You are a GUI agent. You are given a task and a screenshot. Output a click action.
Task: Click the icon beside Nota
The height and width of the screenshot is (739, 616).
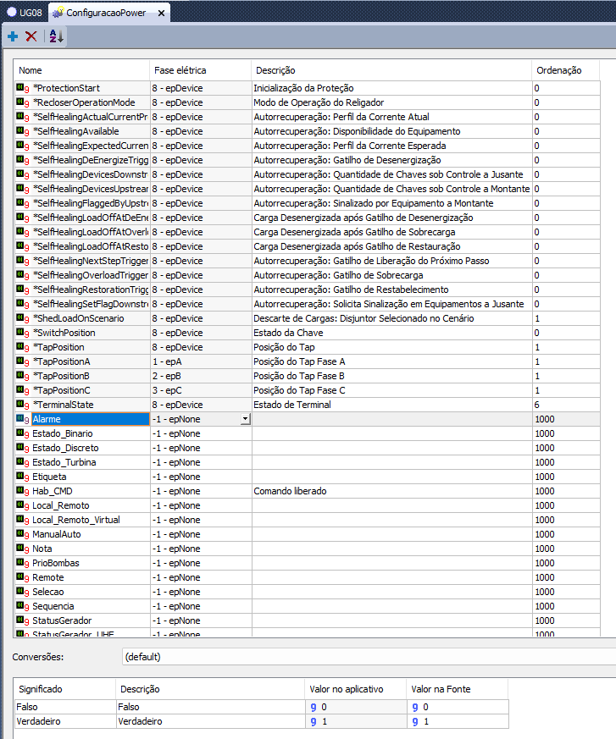(x=23, y=549)
